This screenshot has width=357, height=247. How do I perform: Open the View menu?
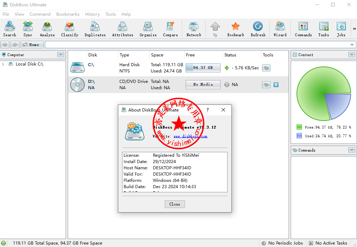(19, 14)
